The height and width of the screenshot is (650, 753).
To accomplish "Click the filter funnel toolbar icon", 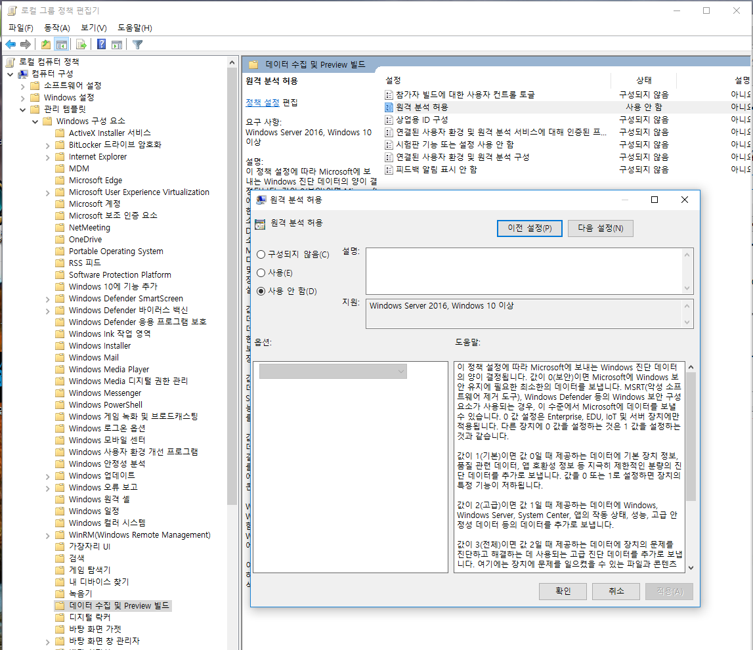I will (137, 45).
